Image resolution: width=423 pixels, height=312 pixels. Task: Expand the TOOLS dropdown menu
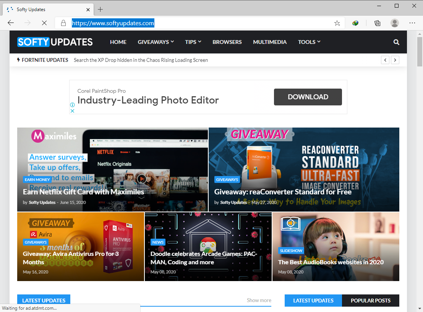click(x=309, y=42)
